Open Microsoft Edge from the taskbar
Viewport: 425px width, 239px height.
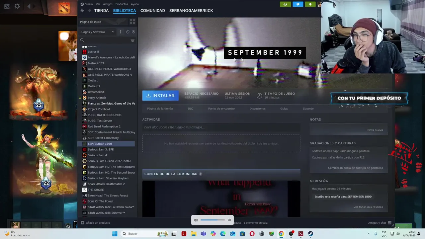coord(223,234)
